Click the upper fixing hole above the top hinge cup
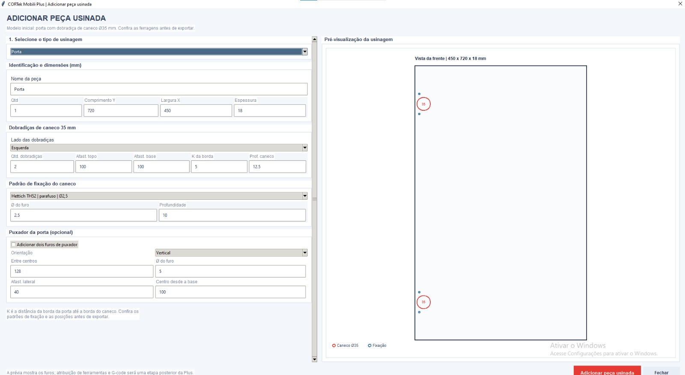This screenshot has height=375, width=685. pos(419,94)
